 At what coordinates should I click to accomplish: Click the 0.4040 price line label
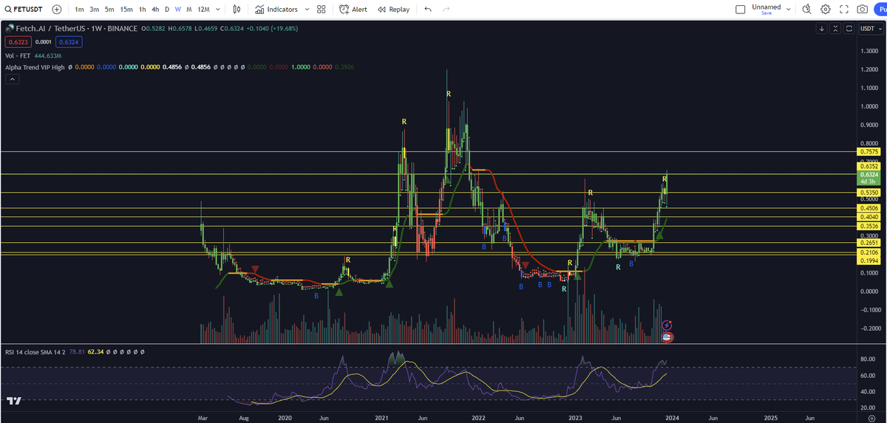tap(868, 218)
